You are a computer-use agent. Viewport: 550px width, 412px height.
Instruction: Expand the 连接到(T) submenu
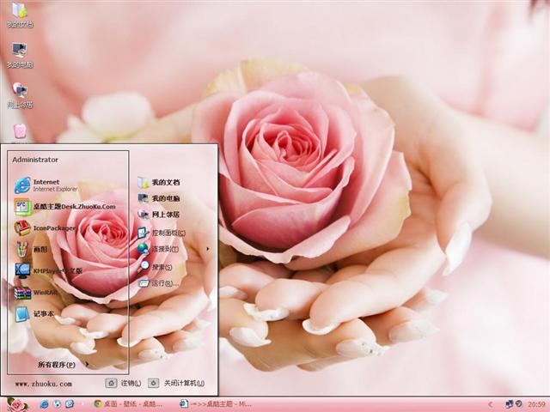coord(174,249)
